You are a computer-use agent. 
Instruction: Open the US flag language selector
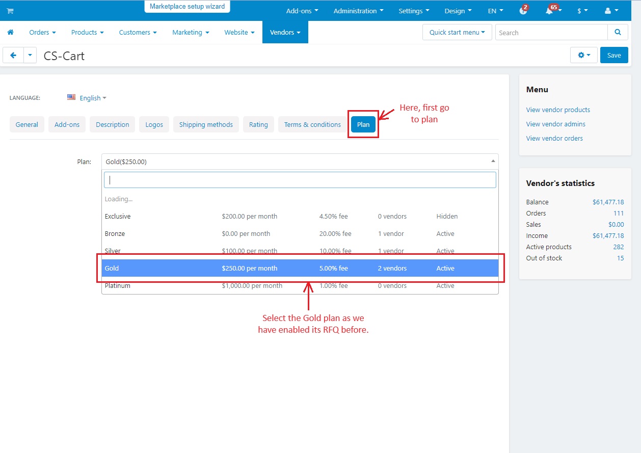click(x=71, y=97)
